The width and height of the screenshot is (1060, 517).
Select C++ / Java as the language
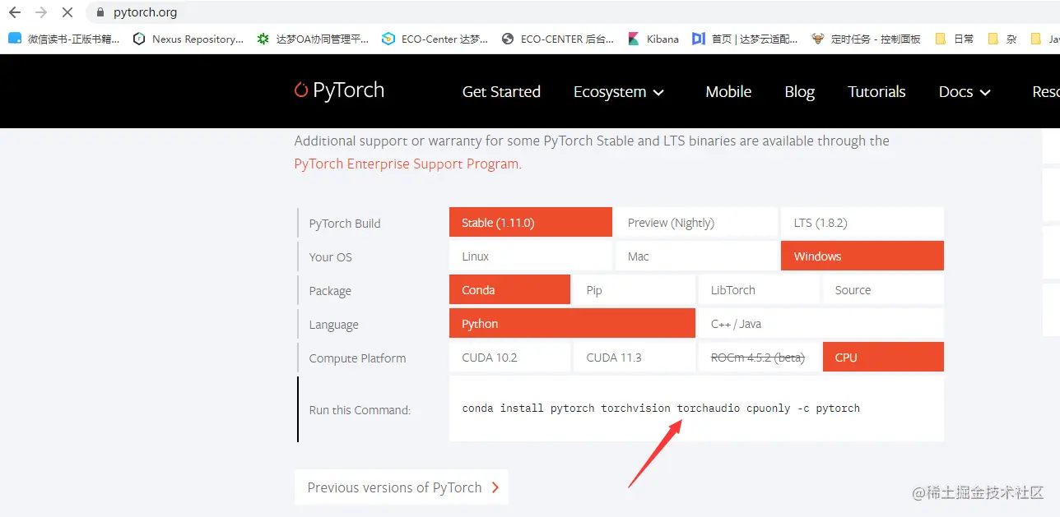pyautogui.click(x=821, y=323)
